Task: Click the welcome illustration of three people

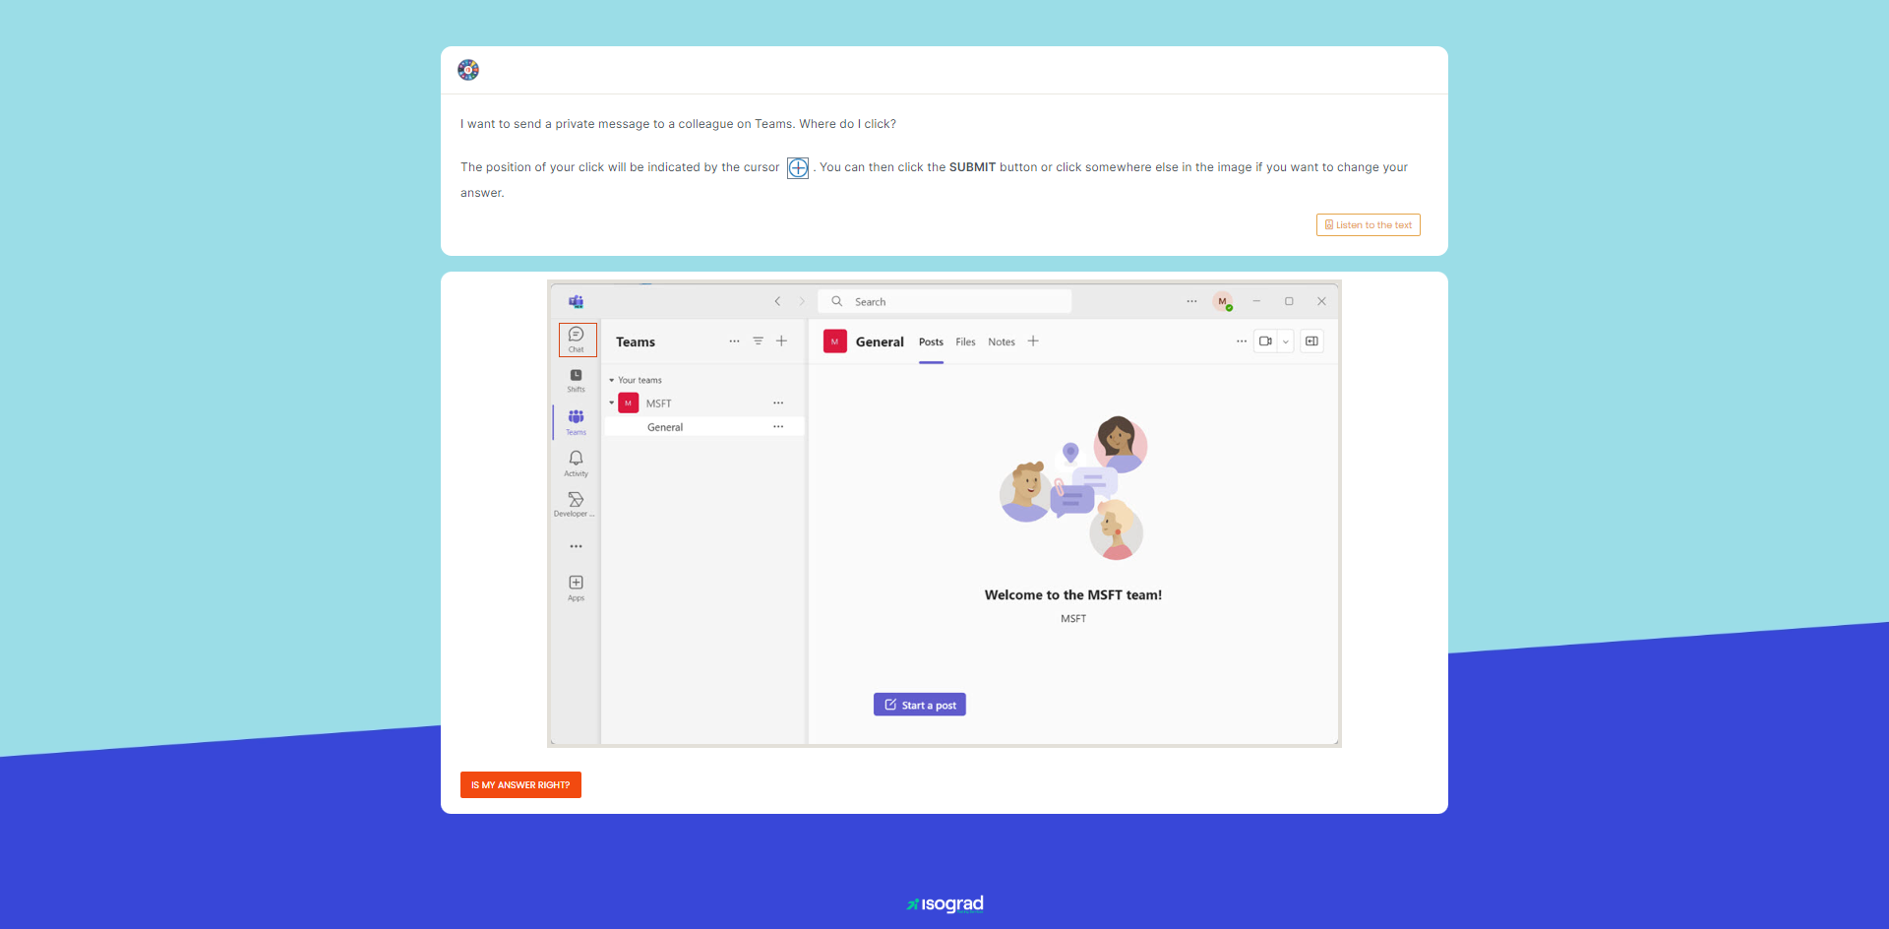Action: (1073, 487)
